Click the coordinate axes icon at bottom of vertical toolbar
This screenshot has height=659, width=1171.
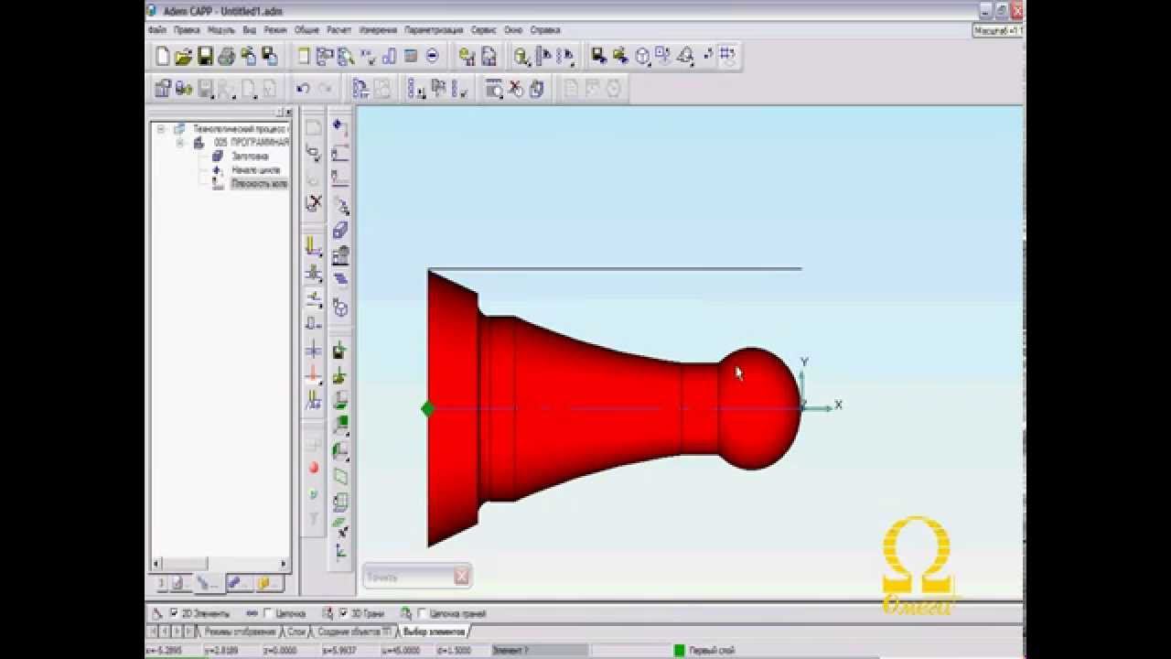click(340, 551)
